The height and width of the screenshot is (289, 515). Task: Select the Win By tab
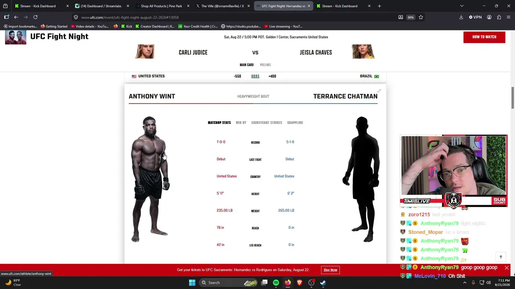tap(241, 123)
